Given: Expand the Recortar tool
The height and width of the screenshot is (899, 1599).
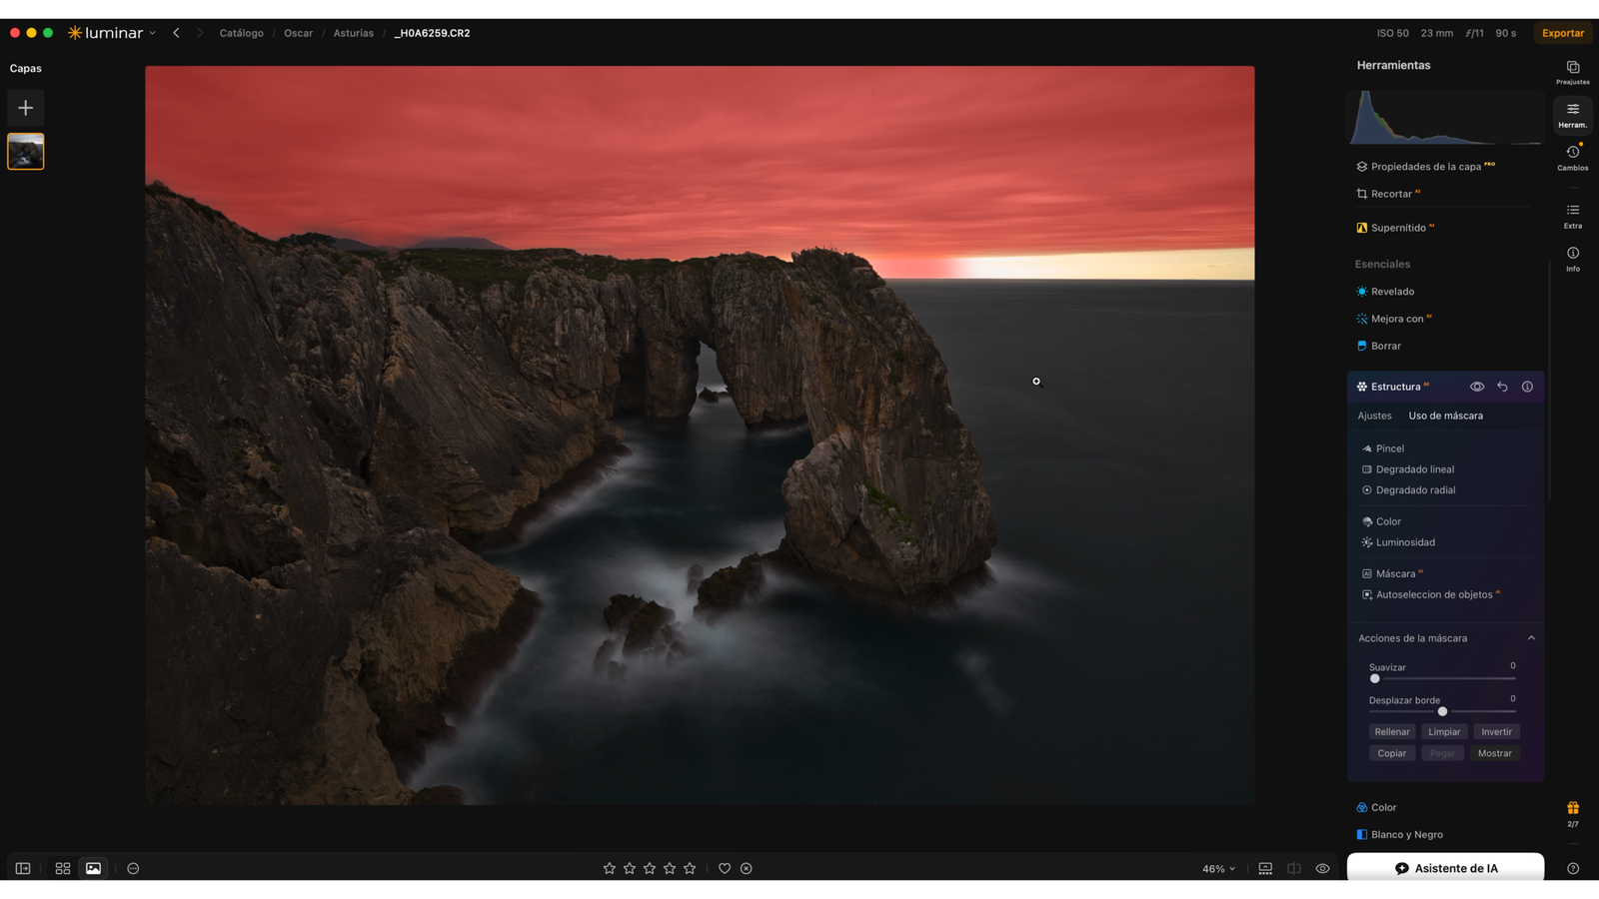Looking at the screenshot, I should [1390, 194].
